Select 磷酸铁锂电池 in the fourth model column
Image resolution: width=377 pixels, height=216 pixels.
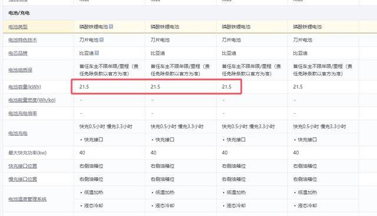[x=307, y=26]
